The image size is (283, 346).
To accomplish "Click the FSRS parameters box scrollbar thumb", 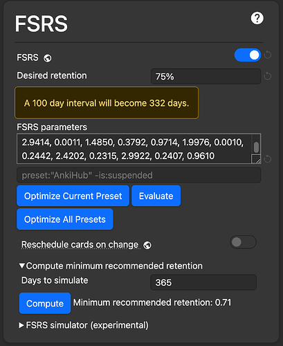I will point(256,147).
